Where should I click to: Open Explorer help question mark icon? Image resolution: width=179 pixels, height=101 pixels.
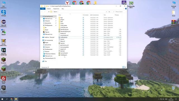126,9
